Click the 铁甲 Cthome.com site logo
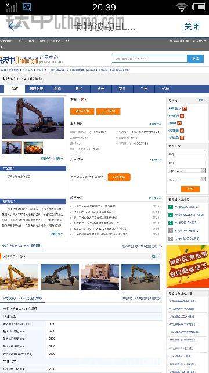The image size is (209, 373). click(19, 59)
